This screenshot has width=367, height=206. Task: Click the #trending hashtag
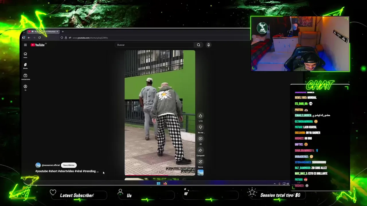click(x=89, y=171)
